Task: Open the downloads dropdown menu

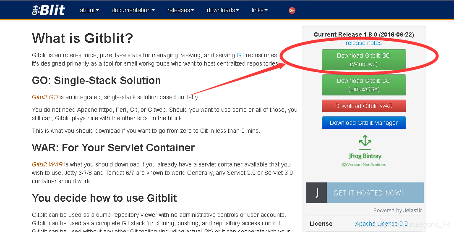Action: pyautogui.click(x=223, y=10)
